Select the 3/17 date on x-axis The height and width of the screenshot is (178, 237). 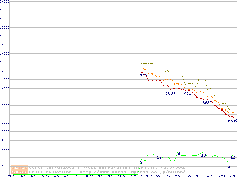pyautogui.click(x=12, y=176)
